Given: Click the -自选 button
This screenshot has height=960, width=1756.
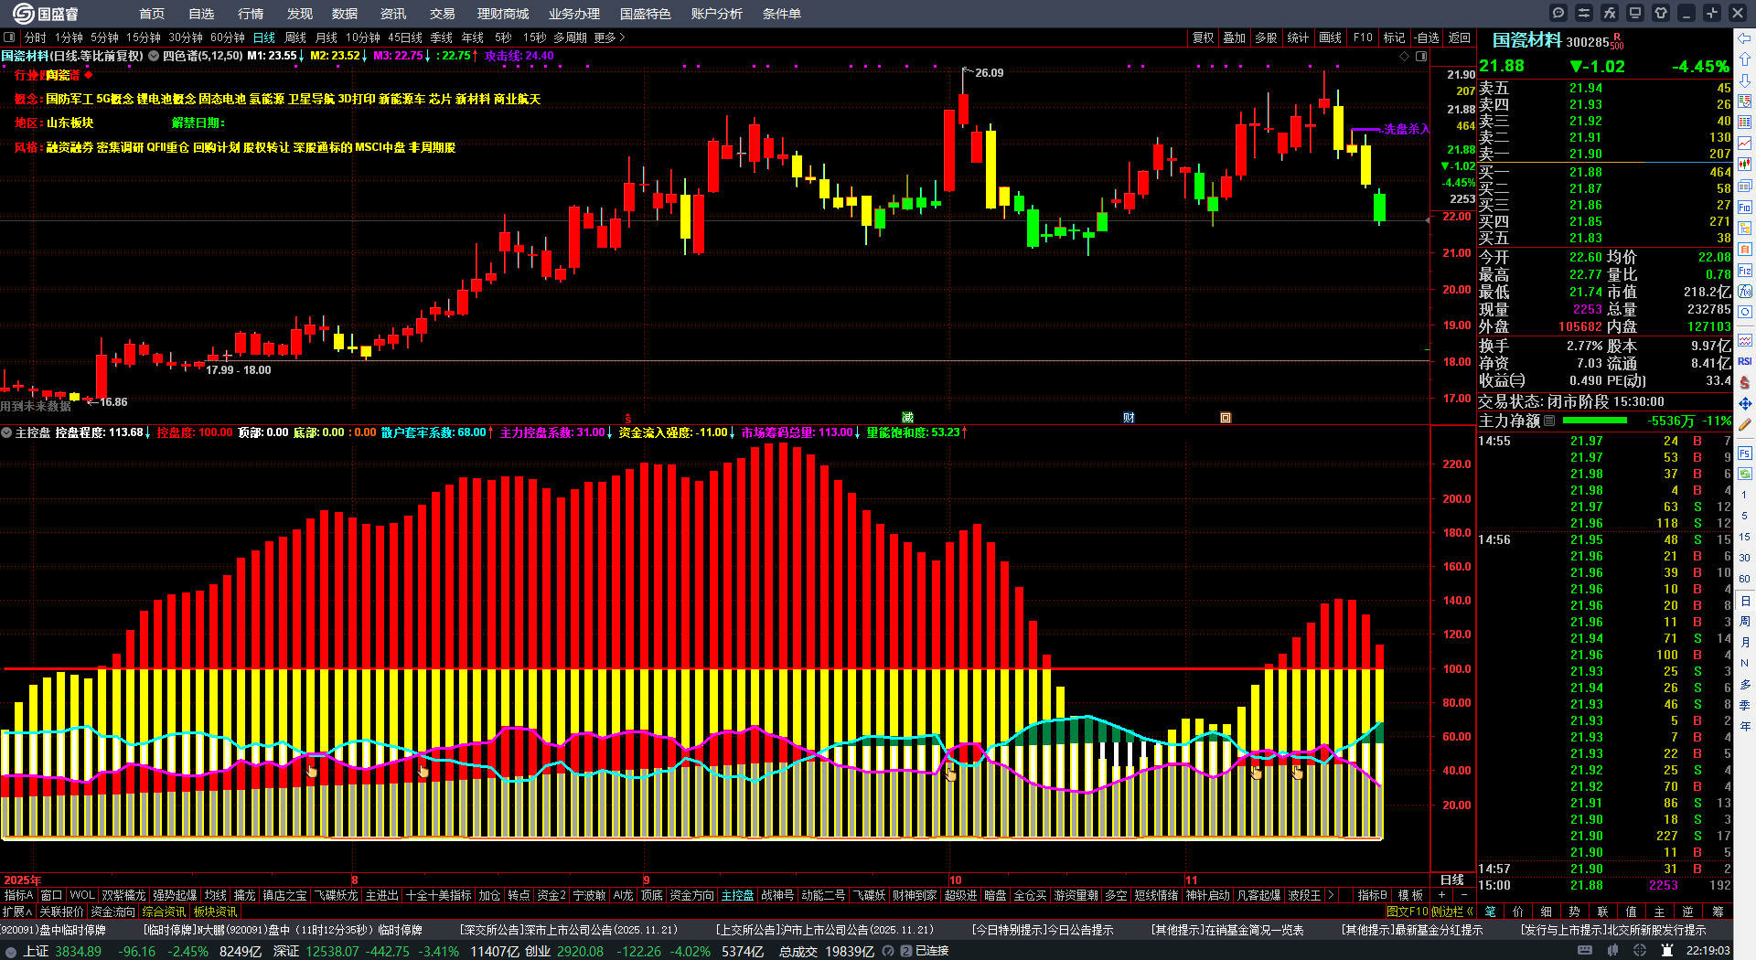Looking at the screenshot, I should (x=1427, y=37).
